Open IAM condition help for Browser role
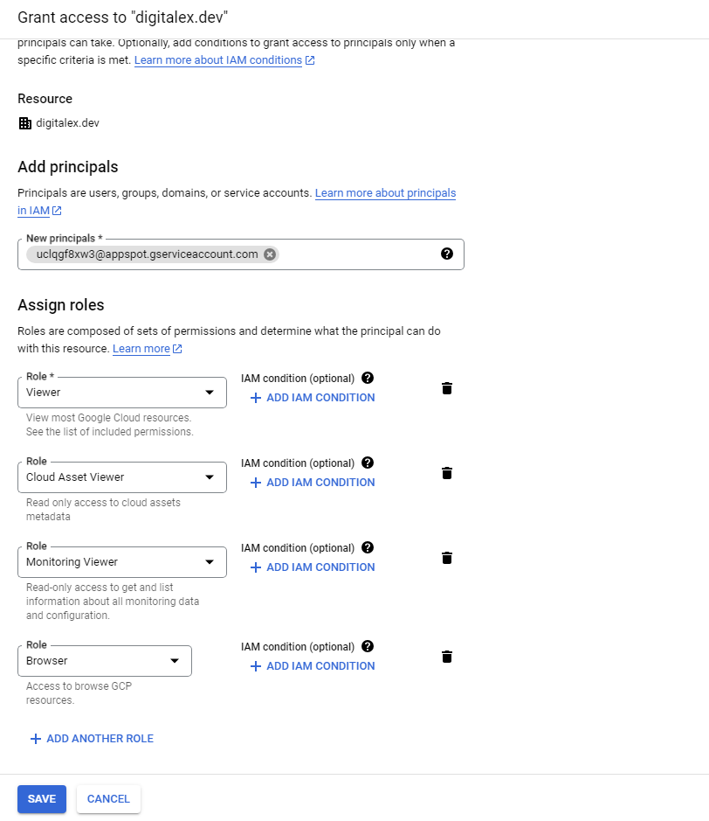The height and width of the screenshot is (821, 709). (368, 647)
